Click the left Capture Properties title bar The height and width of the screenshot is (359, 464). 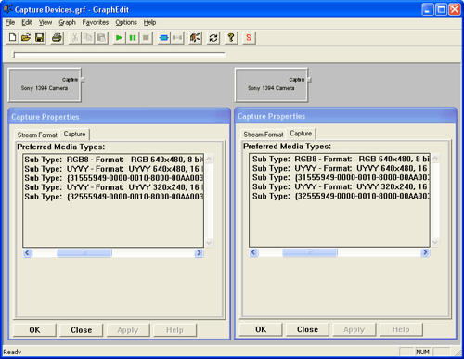pyautogui.click(x=120, y=117)
